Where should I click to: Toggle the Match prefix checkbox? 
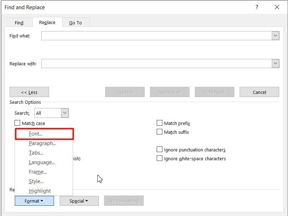[160, 123]
